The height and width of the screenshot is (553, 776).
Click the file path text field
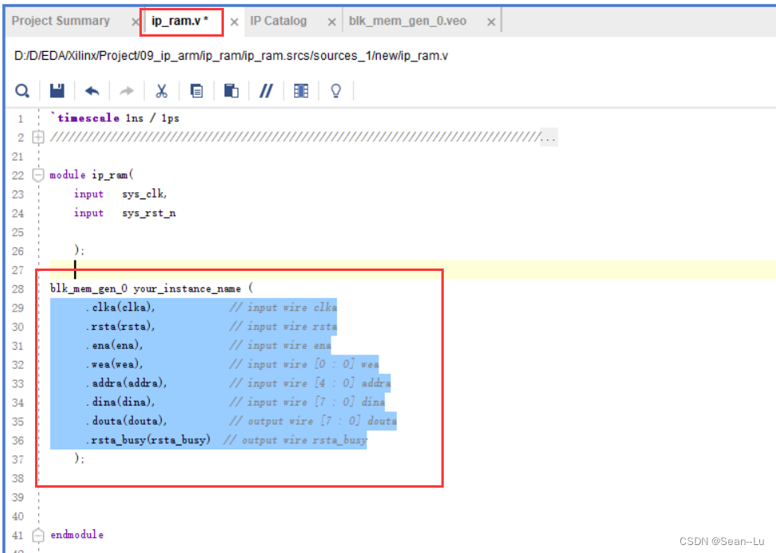point(230,56)
